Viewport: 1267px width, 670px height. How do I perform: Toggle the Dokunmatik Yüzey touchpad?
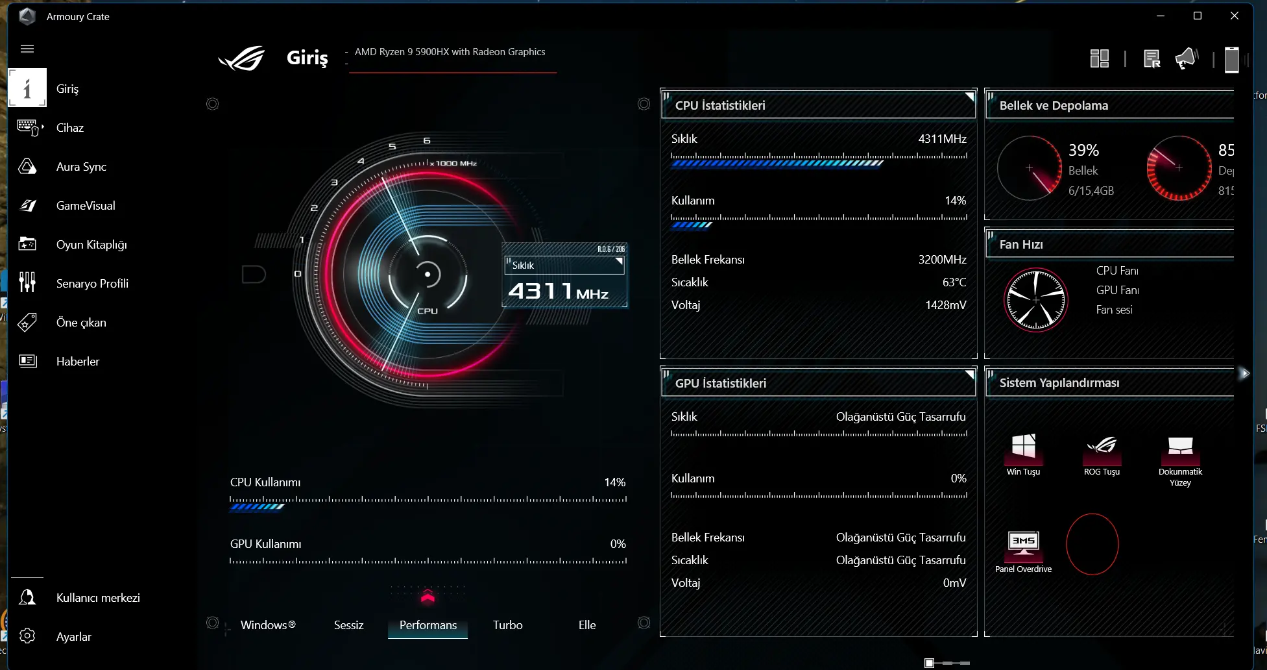[x=1180, y=460]
